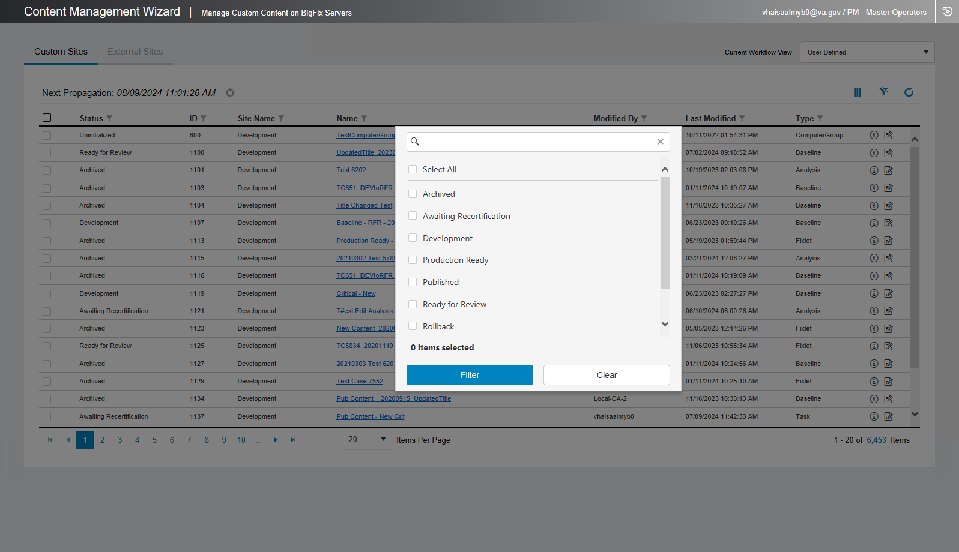Click the ID column filter icon

coord(204,118)
